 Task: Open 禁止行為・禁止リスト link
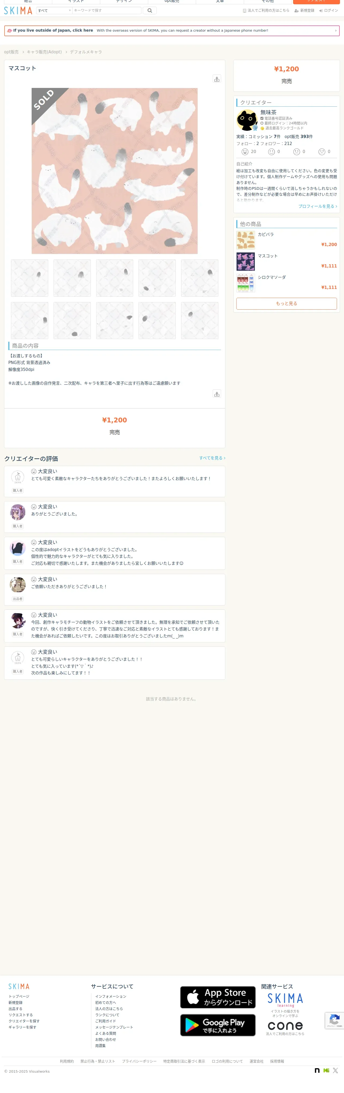coord(98,1062)
